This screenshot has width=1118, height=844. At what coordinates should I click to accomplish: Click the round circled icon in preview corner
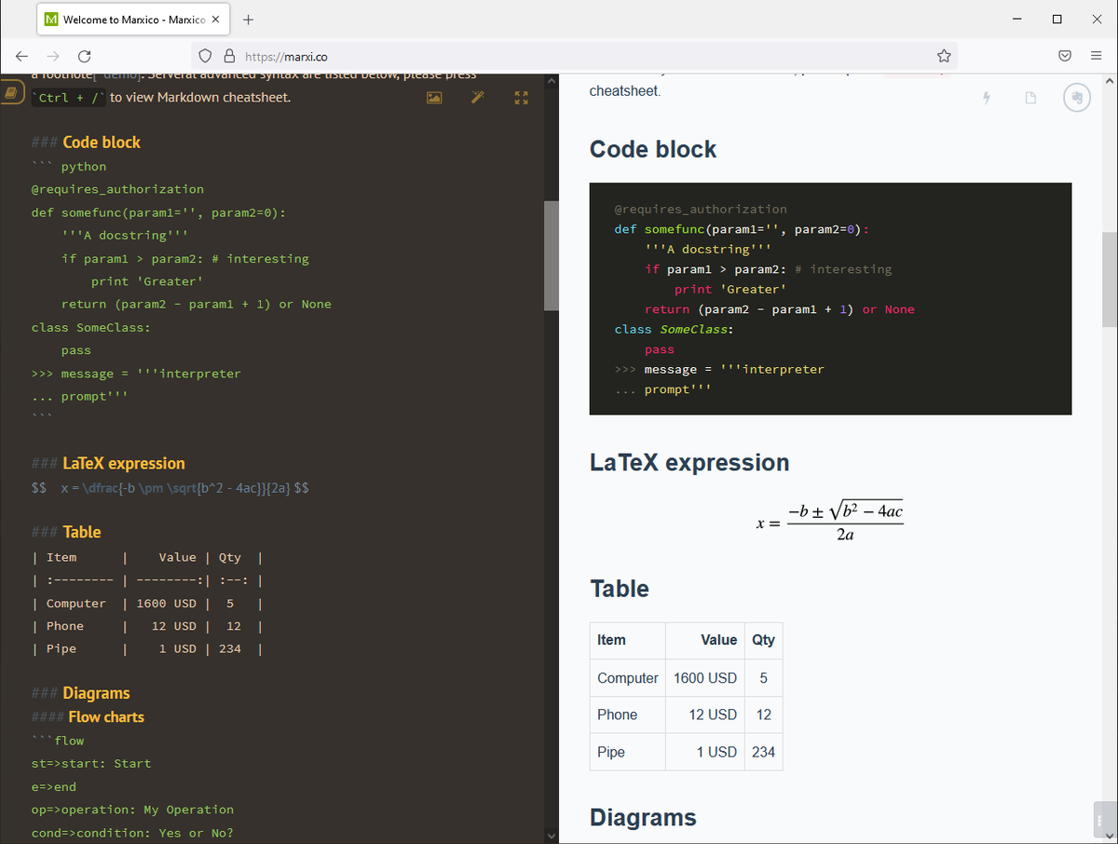(1076, 98)
